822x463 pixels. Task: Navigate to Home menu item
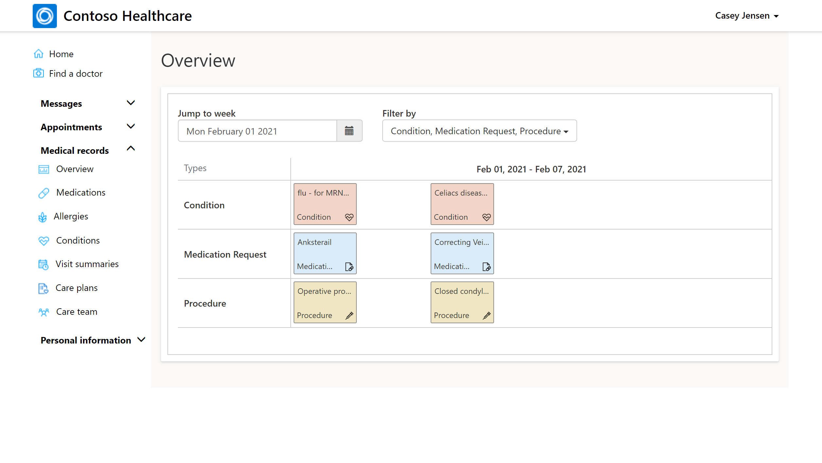(x=61, y=54)
